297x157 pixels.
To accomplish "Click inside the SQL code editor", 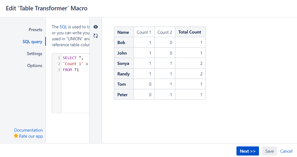I will pos(75,91).
